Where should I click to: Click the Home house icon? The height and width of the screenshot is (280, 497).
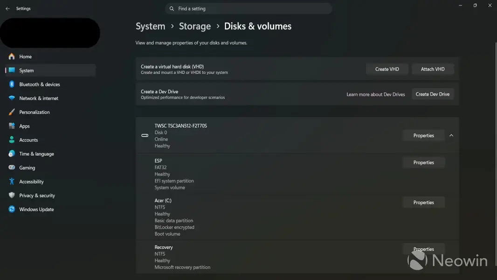coord(12,56)
